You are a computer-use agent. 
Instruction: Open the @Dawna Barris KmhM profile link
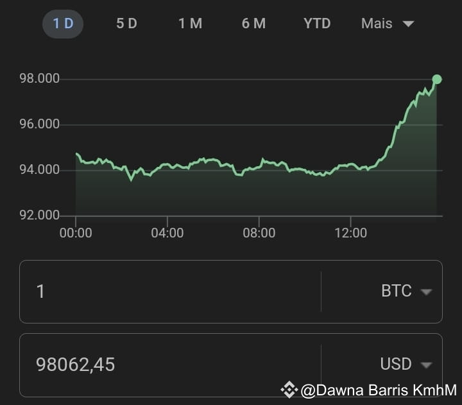(379, 390)
